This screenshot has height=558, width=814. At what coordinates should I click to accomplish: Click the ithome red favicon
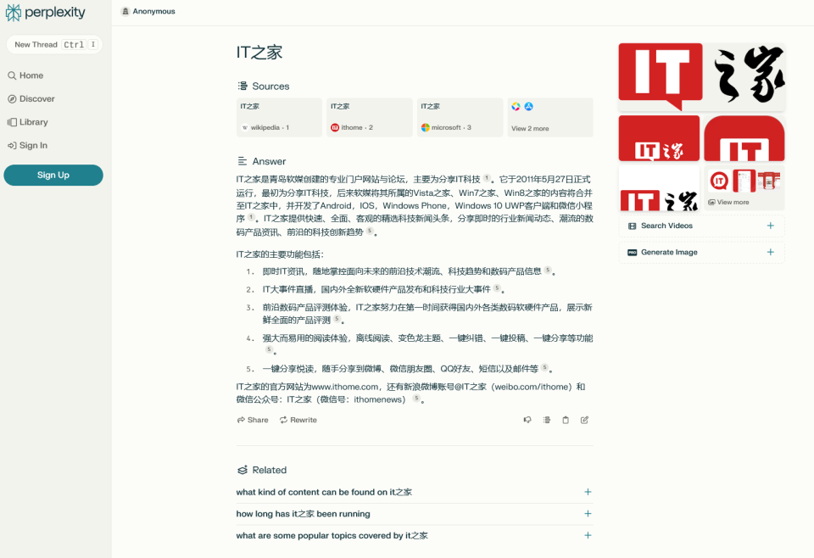click(335, 127)
